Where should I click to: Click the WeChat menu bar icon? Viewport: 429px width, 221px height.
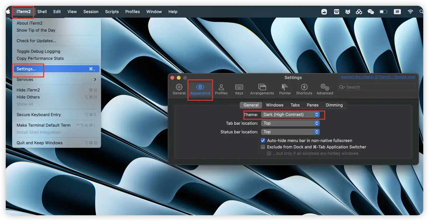coord(371,11)
